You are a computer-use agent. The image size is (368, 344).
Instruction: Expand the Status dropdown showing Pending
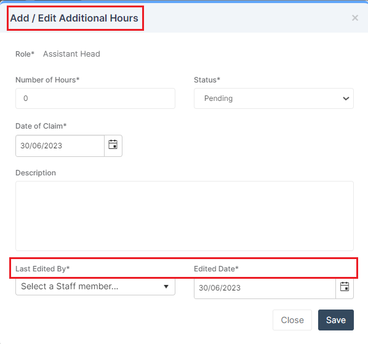[274, 98]
